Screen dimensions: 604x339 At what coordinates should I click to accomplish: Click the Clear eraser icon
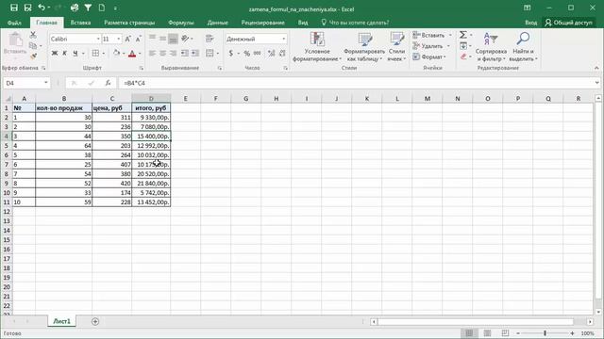(x=463, y=56)
